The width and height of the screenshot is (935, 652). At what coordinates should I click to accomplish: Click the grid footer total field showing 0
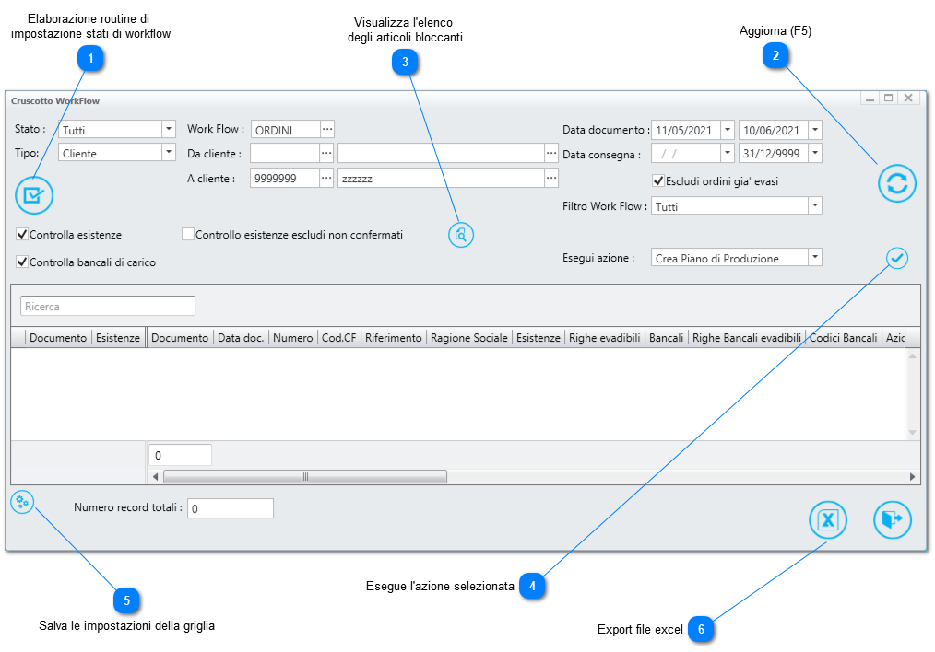[180, 455]
